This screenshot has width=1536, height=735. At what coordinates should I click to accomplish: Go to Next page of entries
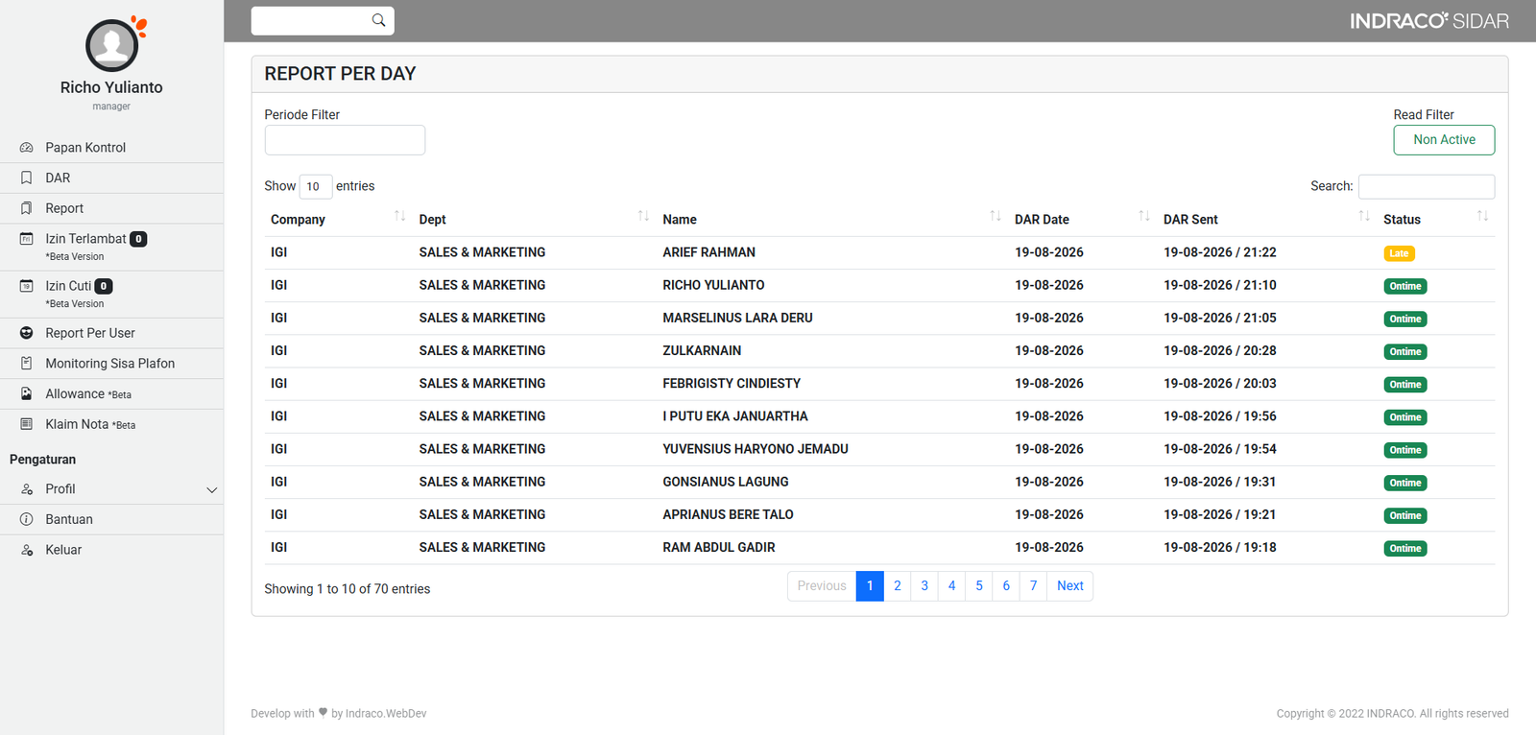[1069, 586]
